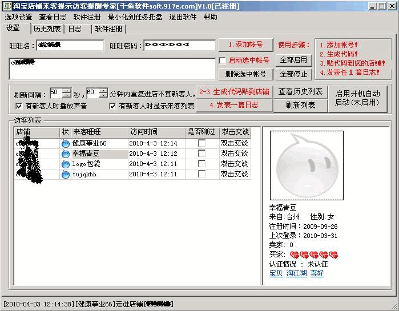
Task: Click the app icon in the title bar
Action: pyautogui.click(x=7, y=6)
